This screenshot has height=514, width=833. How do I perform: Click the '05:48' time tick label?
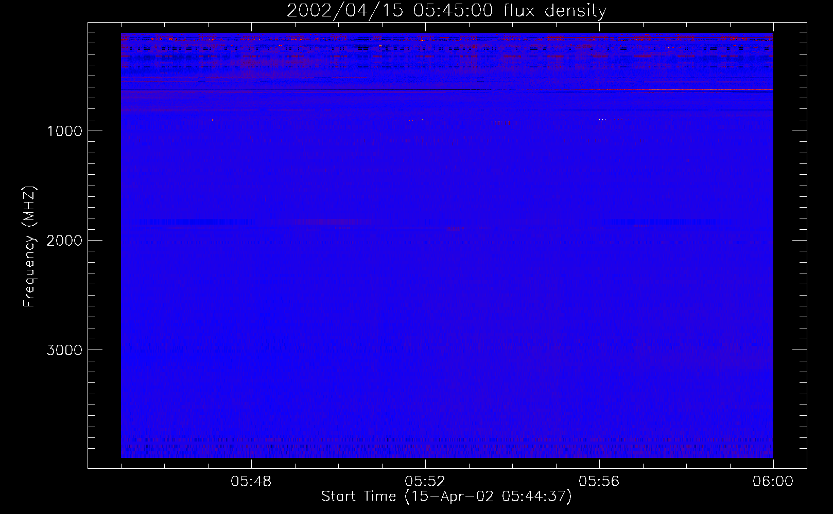pyautogui.click(x=251, y=482)
